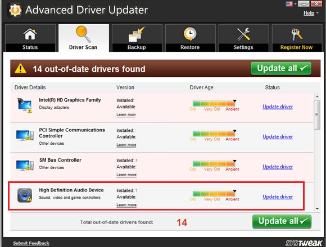Image resolution: width=326 pixels, height=247 pixels.
Task: Open the Help menu
Action: click(x=309, y=13)
